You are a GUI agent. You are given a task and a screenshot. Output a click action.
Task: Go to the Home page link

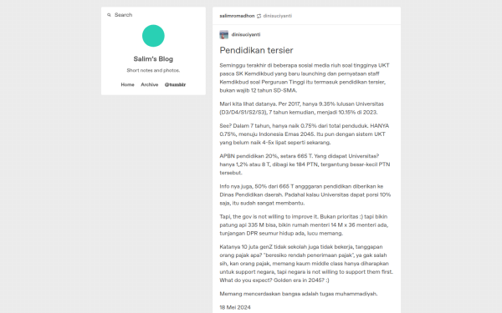[x=127, y=84]
